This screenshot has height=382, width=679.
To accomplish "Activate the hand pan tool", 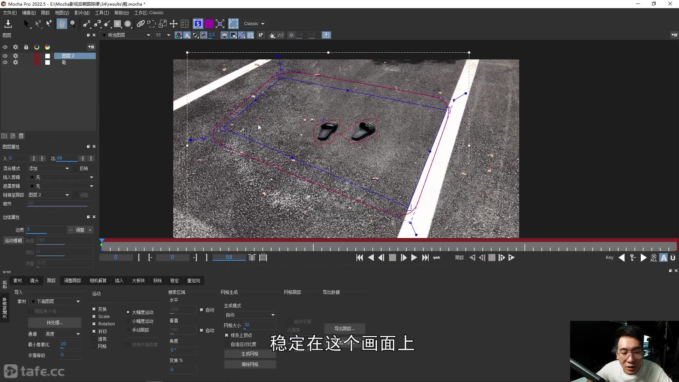I will [x=62, y=24].
